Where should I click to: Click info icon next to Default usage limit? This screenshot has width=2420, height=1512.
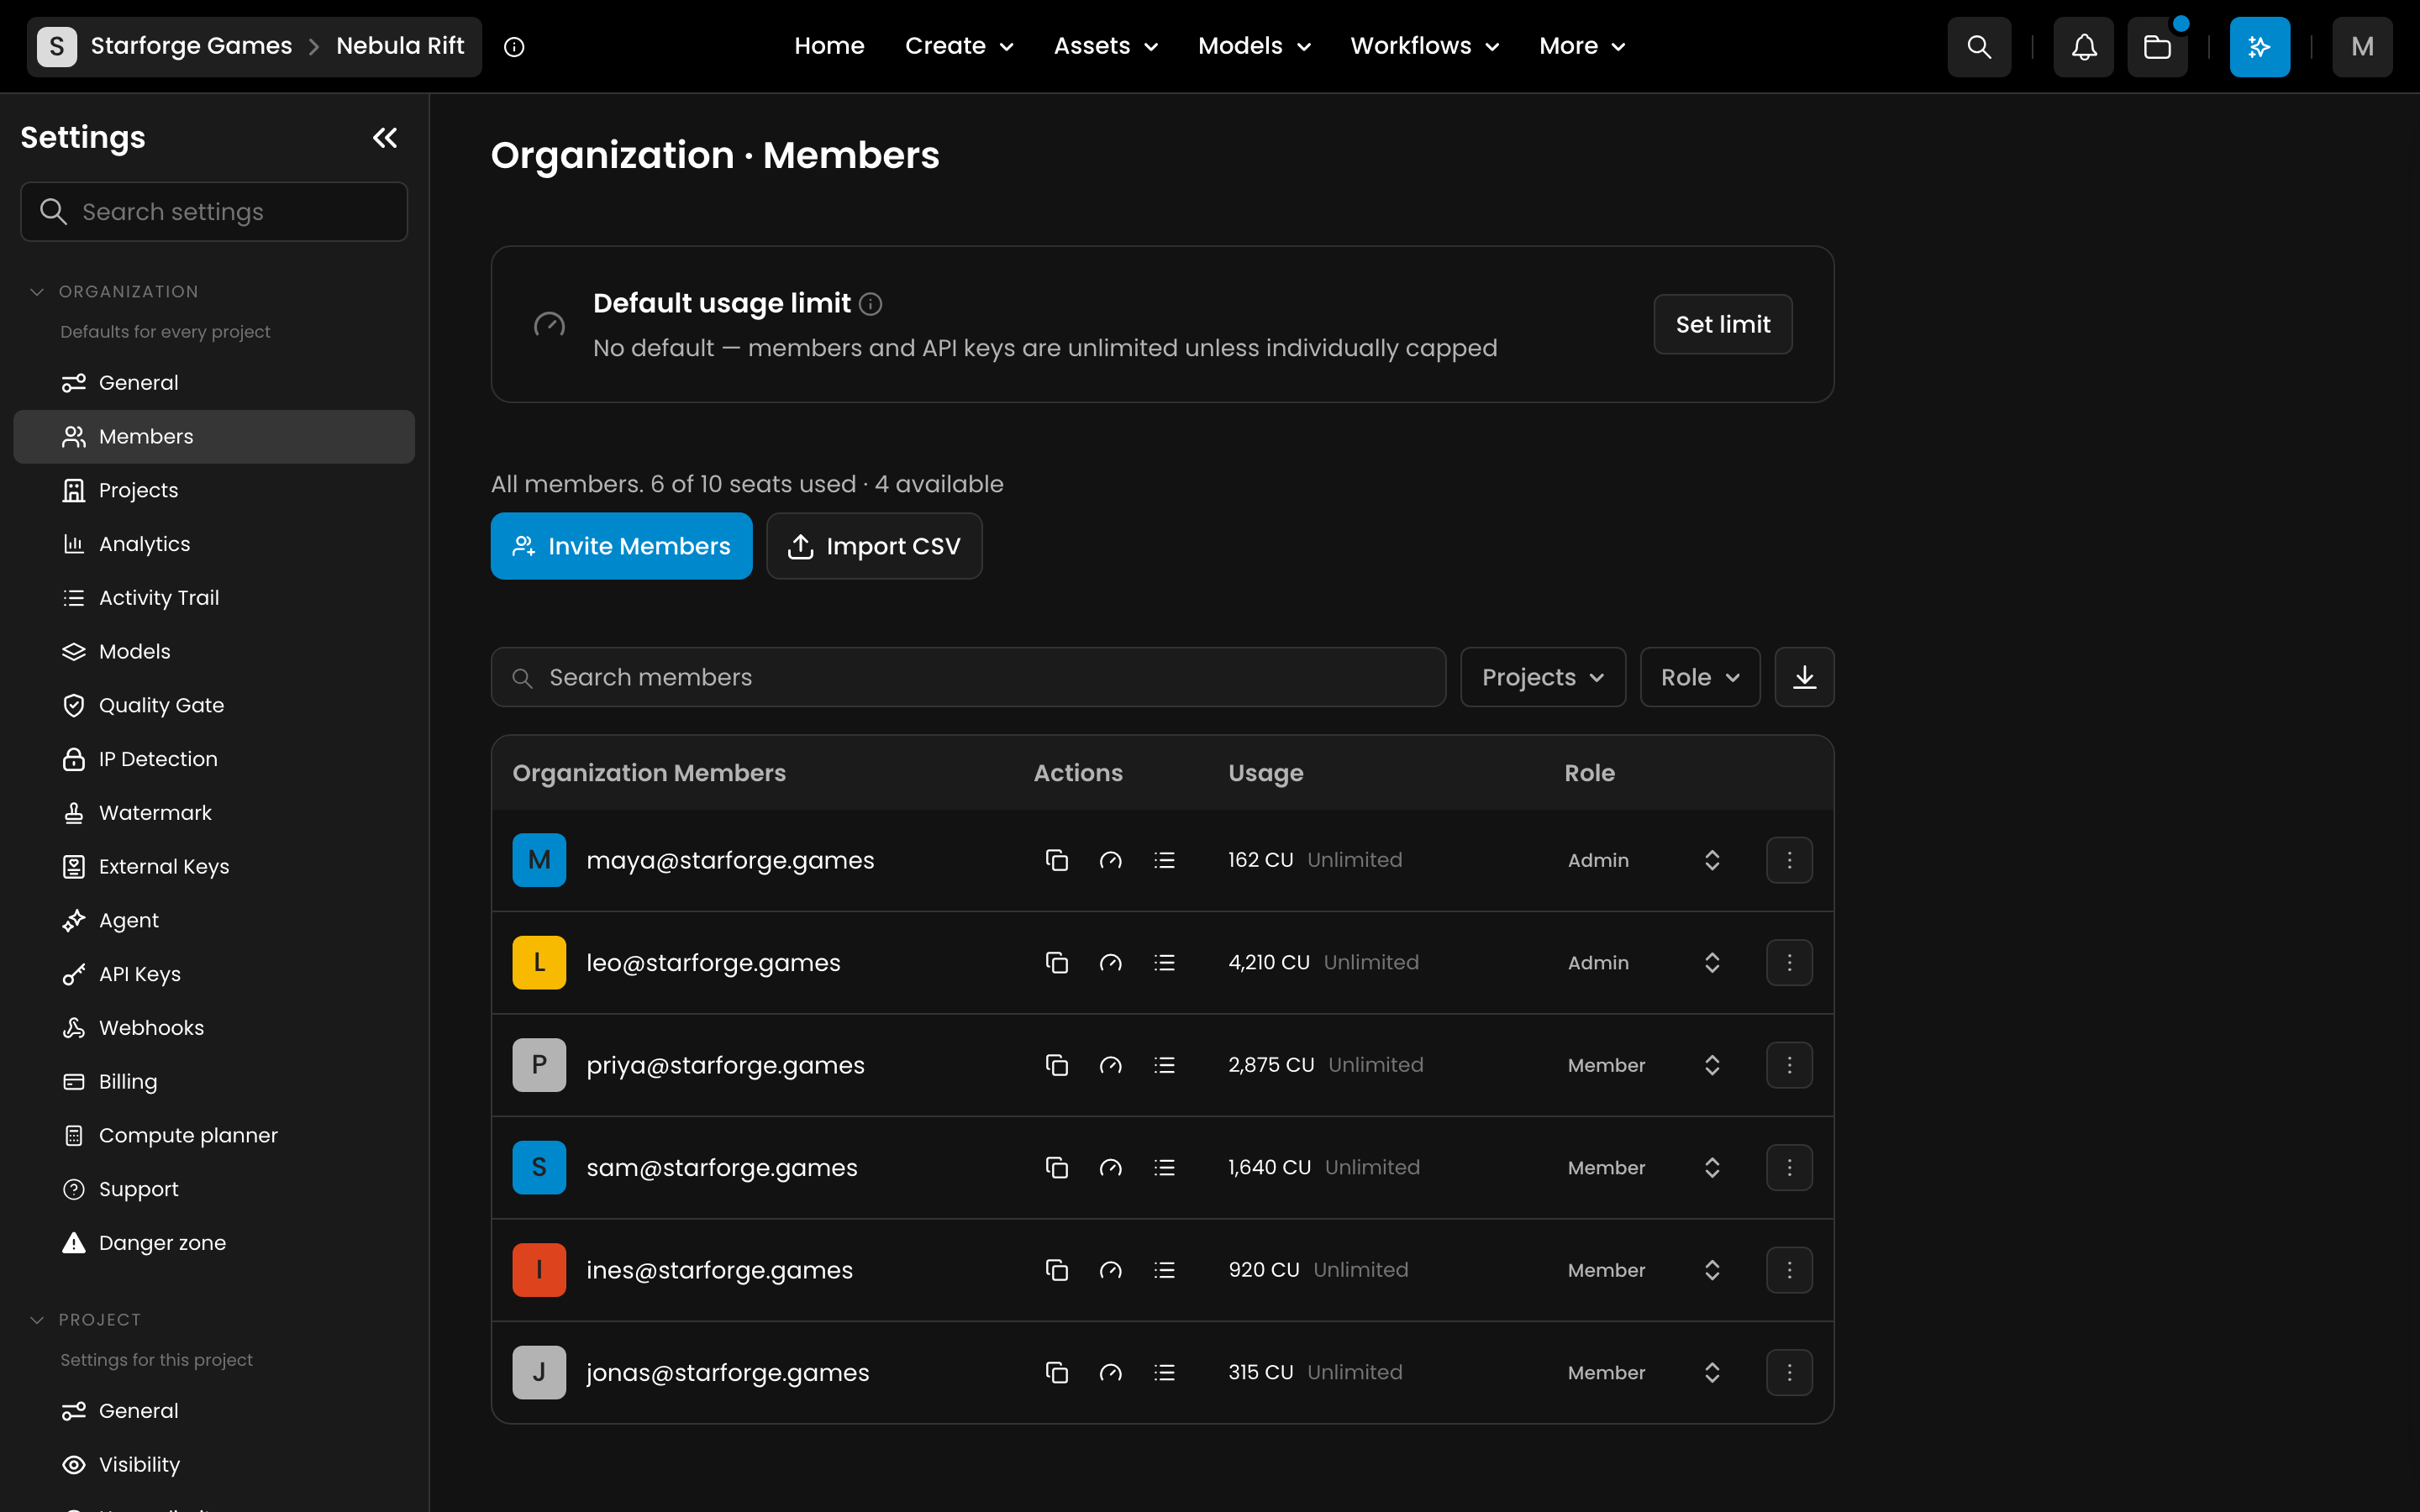870,304
